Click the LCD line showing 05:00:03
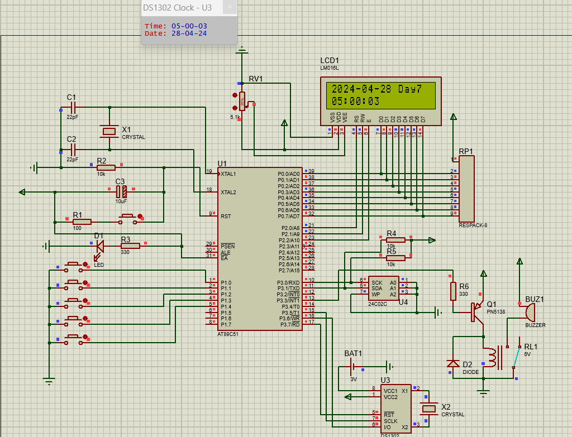This screenshot has height=437, width=572. click(356, 101)
